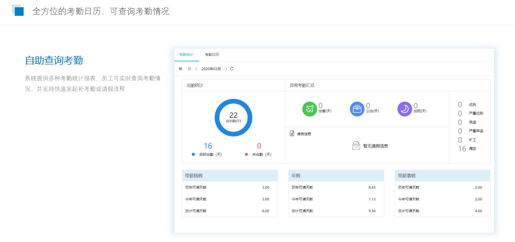The image size is (515, 242).
Task: Click the red 未出勤 legend dot
Action: click(246, 154)
